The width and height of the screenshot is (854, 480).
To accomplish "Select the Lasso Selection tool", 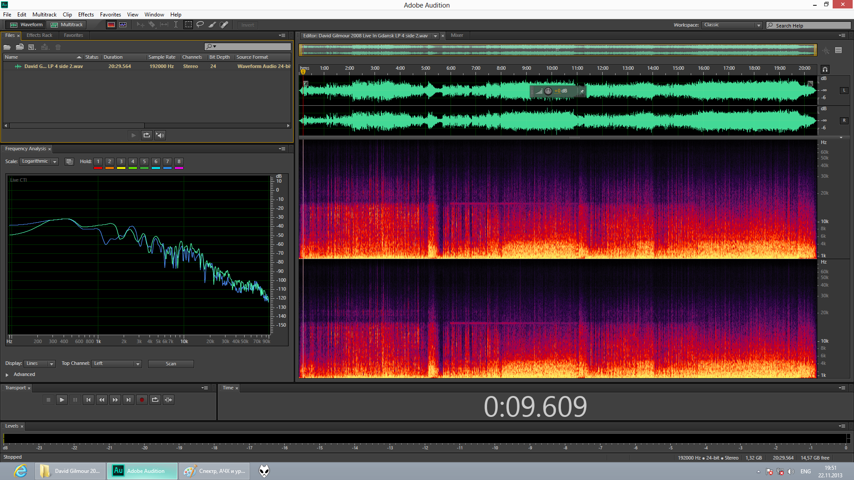I will coord(200,25).
